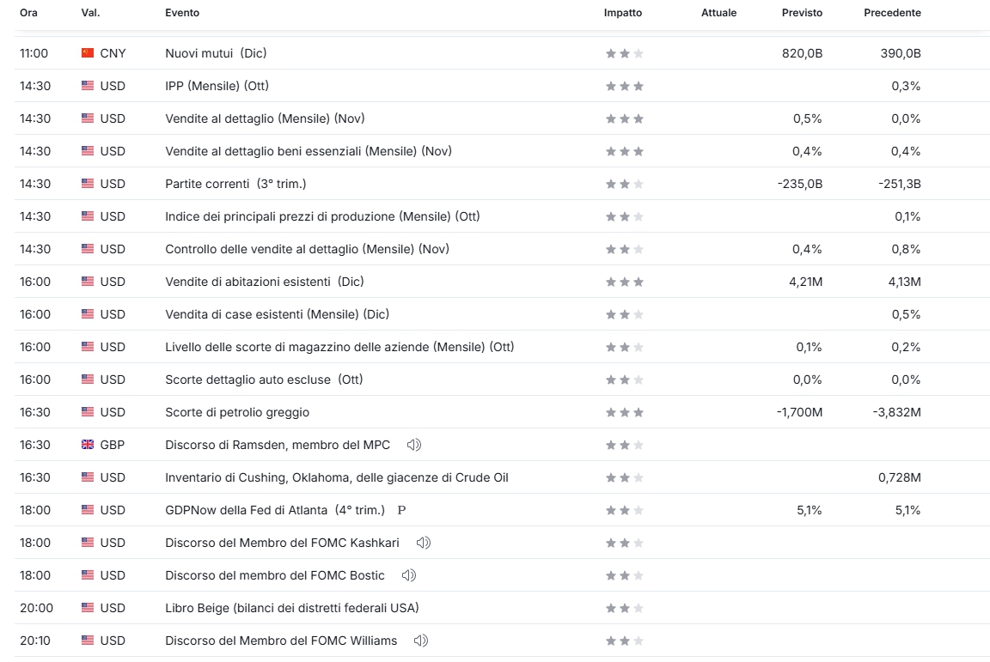This screenshot has height=662, width=990.
Task: Click impact stars for Scorte di petrolio greggio
Action: pos(625,412)
